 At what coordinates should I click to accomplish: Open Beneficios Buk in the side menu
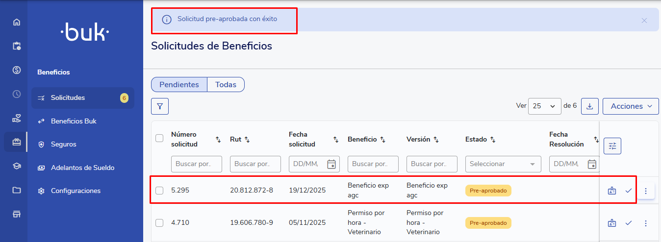[x=74, y=121]
